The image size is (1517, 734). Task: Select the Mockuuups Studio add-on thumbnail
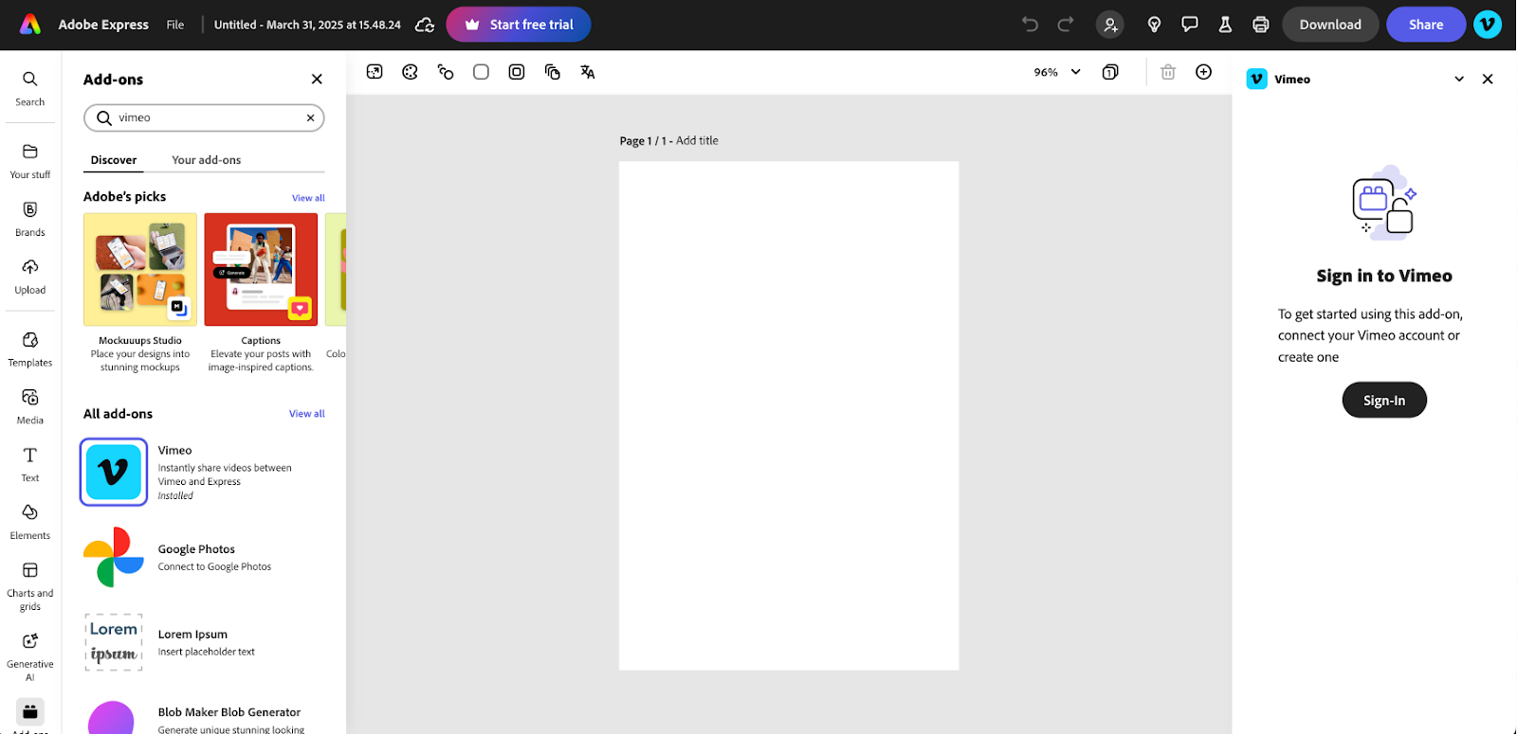(x=140, y=270)
